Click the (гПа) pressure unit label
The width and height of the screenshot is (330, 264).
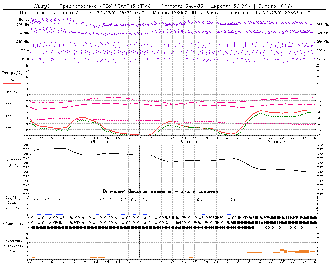click(13, 165)
